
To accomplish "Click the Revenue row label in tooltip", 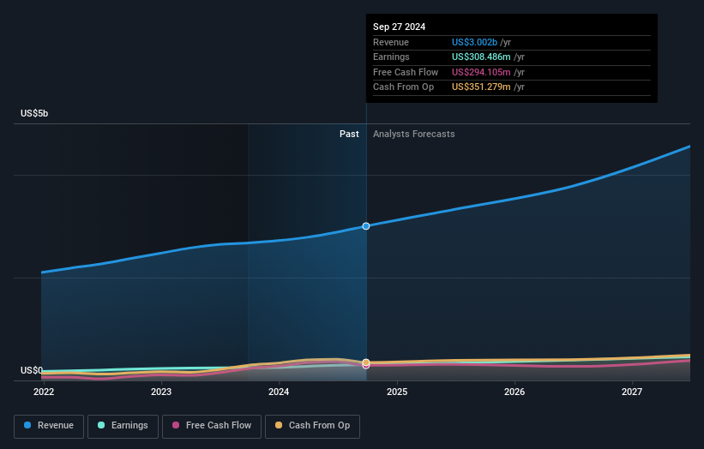I will (x=391, y=42).
